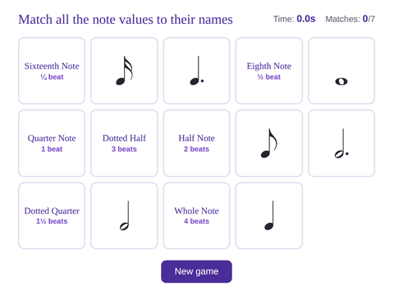The width and height of the screenshot is (394, 295).
Task: Click the Whole Note 4 beats subtitle
Action: [196, 221]
